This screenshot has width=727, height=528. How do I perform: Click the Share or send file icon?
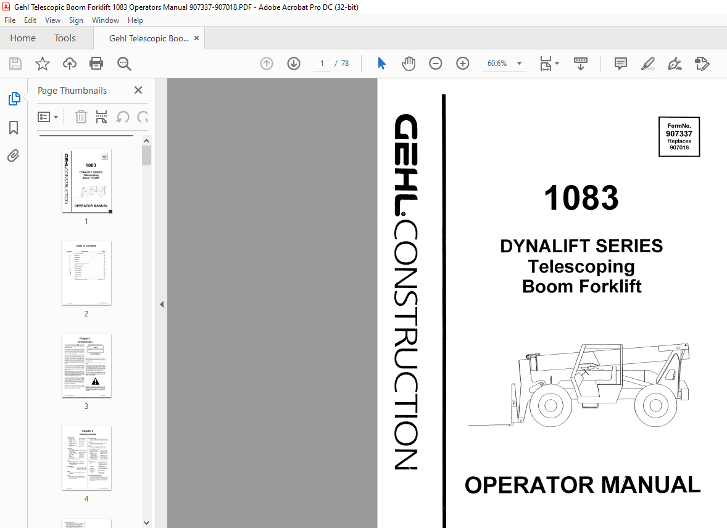[702, 64]
